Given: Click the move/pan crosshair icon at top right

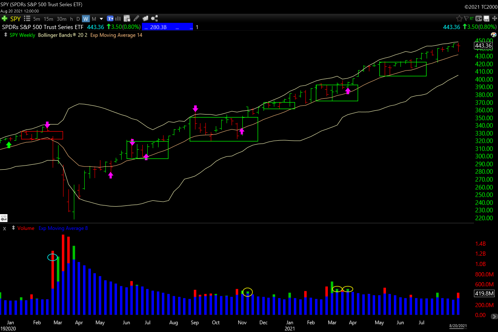Looking at the screenshot, I should [x=494, y=19].
